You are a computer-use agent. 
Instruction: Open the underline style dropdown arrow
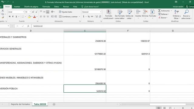19,16
